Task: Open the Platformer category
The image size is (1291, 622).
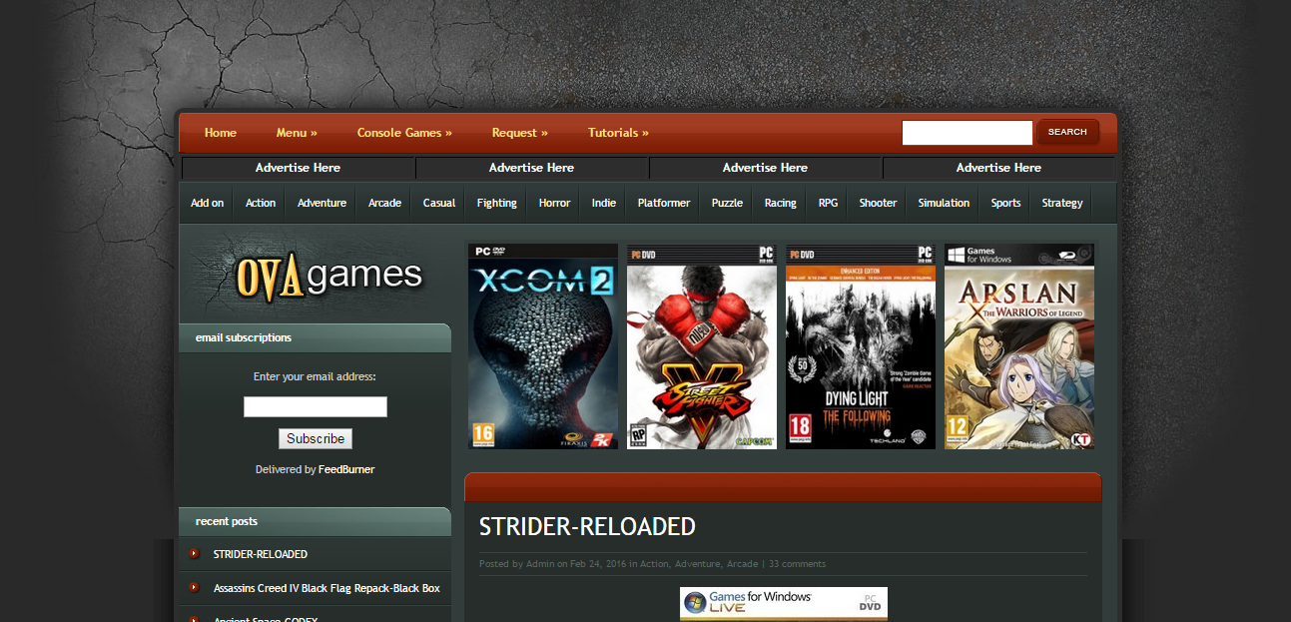Action: (664, 203)
